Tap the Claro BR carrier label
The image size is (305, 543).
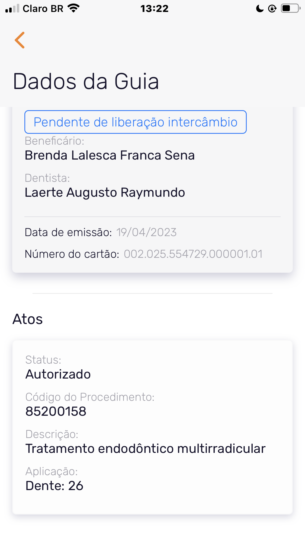point(43,9)
